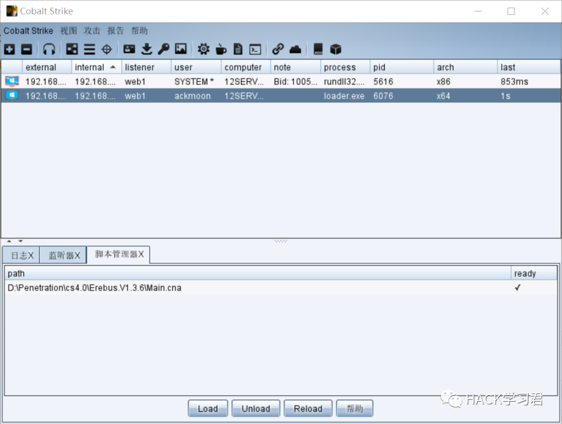Select the 脚本管理器 tab
Image resolution: width=562 pixels, height=424 pixels.
[x=119, y=254]
